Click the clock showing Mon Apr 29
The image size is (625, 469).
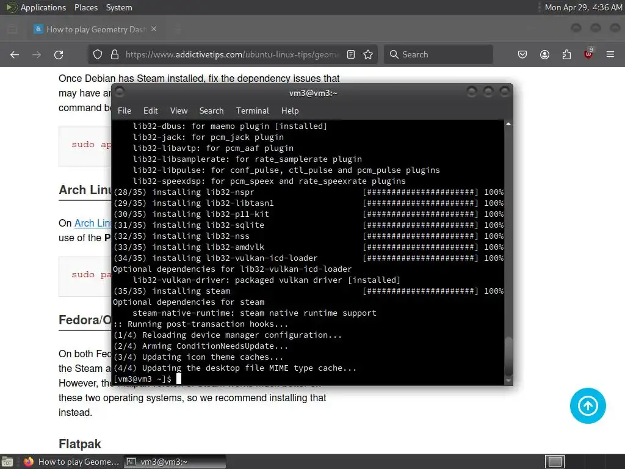click(x=583, y=7)
